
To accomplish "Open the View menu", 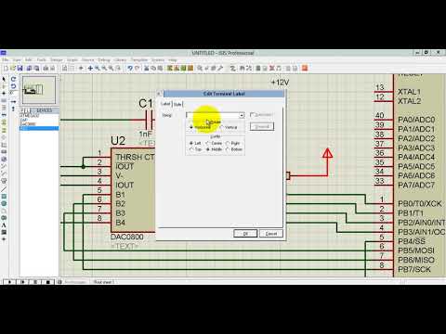I will (x=17, y=59).
